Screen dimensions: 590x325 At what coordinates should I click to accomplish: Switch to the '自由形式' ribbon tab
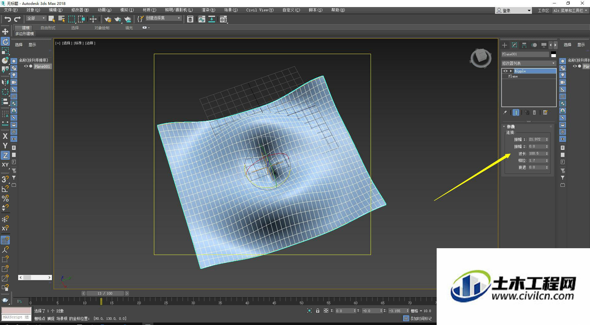point(48,28)
